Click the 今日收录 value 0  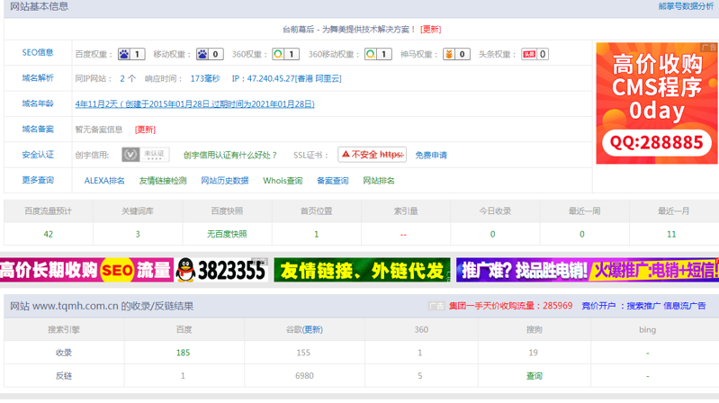(492, 234)
